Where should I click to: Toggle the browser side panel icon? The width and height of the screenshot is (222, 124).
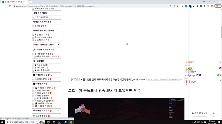[208, 6]
